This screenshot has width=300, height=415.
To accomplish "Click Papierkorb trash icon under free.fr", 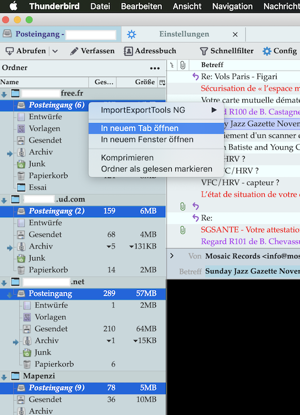I will 21,176.
